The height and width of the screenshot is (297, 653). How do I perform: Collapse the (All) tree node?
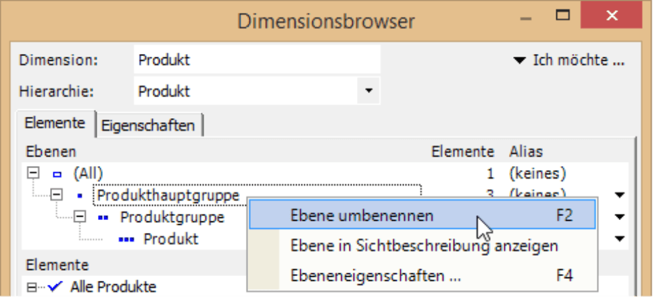[x=33, y=173]
